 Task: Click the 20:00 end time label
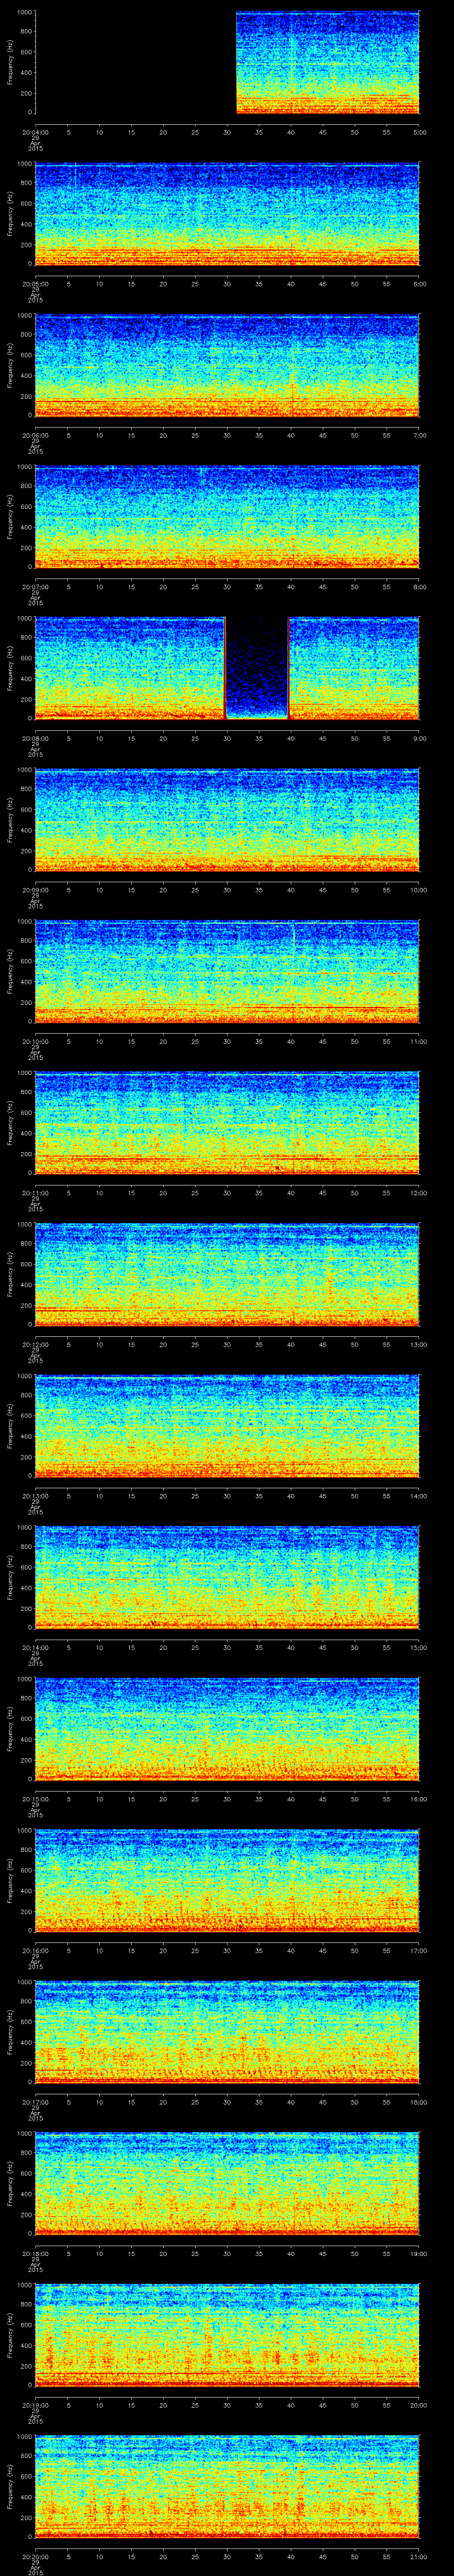418,2404
